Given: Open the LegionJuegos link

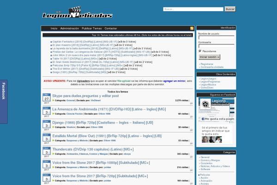Looking at the screenshot, I should (208, 79).
